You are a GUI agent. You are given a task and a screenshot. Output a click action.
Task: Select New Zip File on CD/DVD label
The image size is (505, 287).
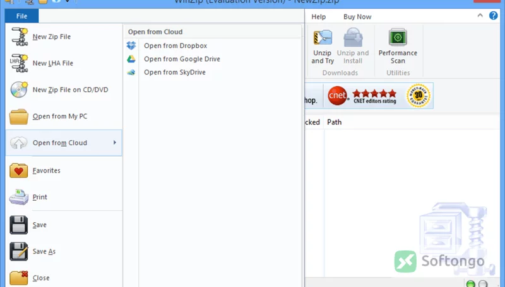click(x=70, y=90)
